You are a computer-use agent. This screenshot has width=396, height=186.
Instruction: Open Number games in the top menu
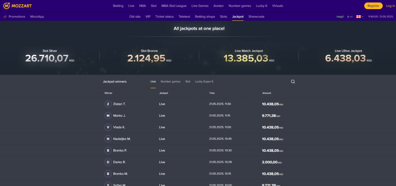pyautogui.click(x=240, y=6)
